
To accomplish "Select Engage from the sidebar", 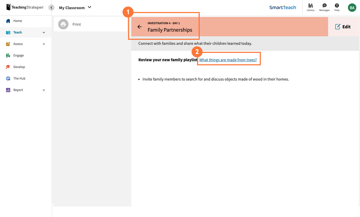I will 19,55.
